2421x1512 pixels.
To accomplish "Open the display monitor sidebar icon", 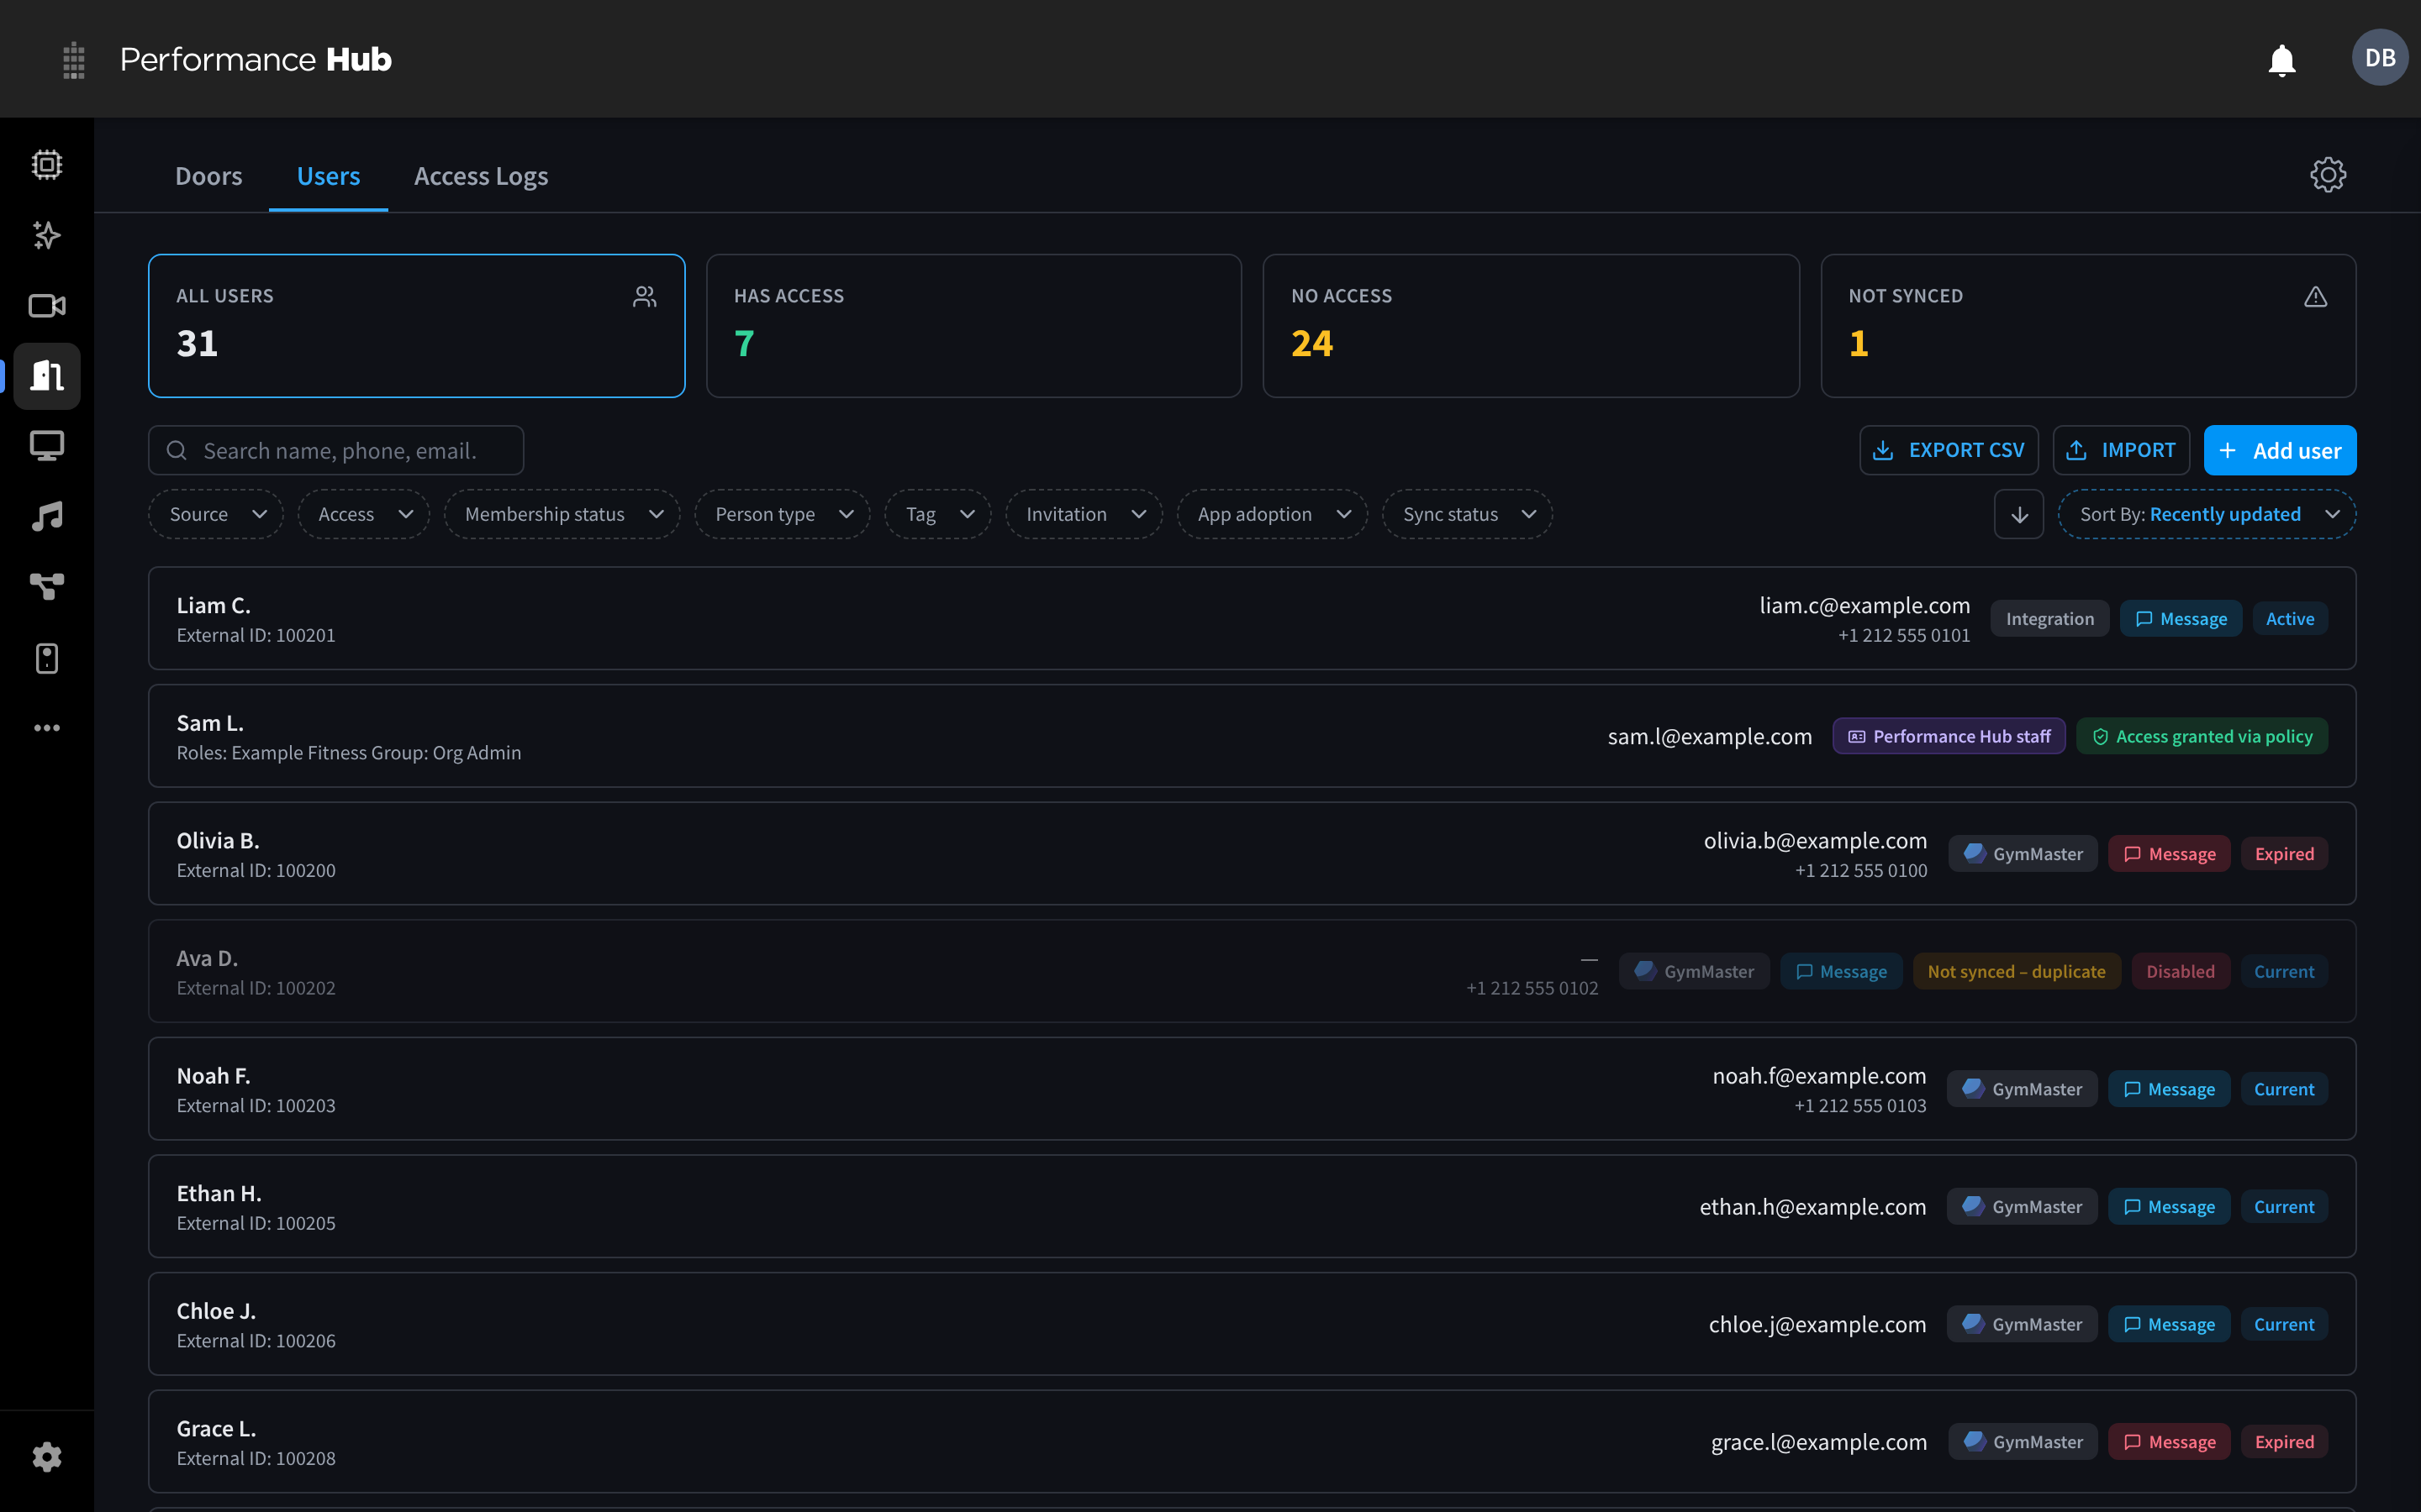I will [x=47, y=446].
